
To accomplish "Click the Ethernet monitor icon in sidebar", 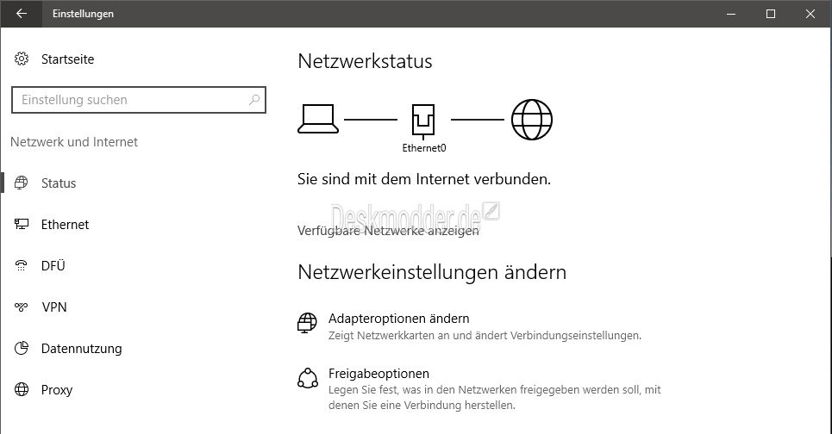I will pos(22,224).
